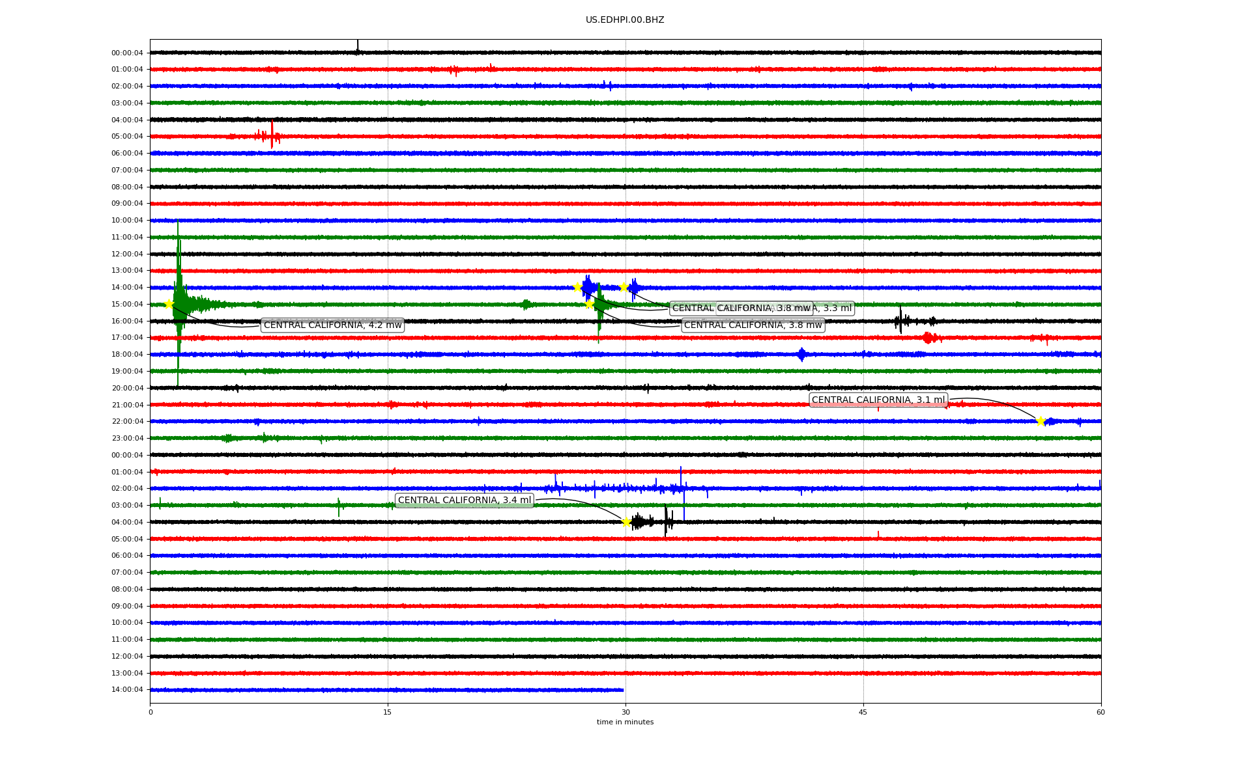Click the star linked to the 3.3 ml label
The image size is (1251, 781).
pyautogui.click(x=624, y=287)
